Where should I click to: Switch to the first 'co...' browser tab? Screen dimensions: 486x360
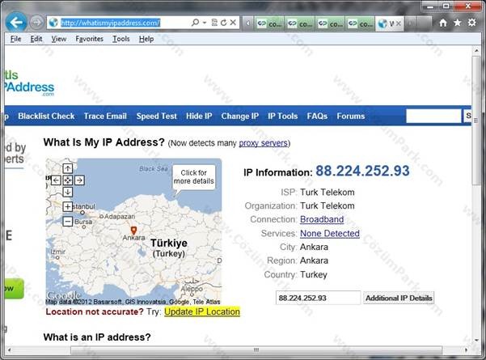point(269,23)
